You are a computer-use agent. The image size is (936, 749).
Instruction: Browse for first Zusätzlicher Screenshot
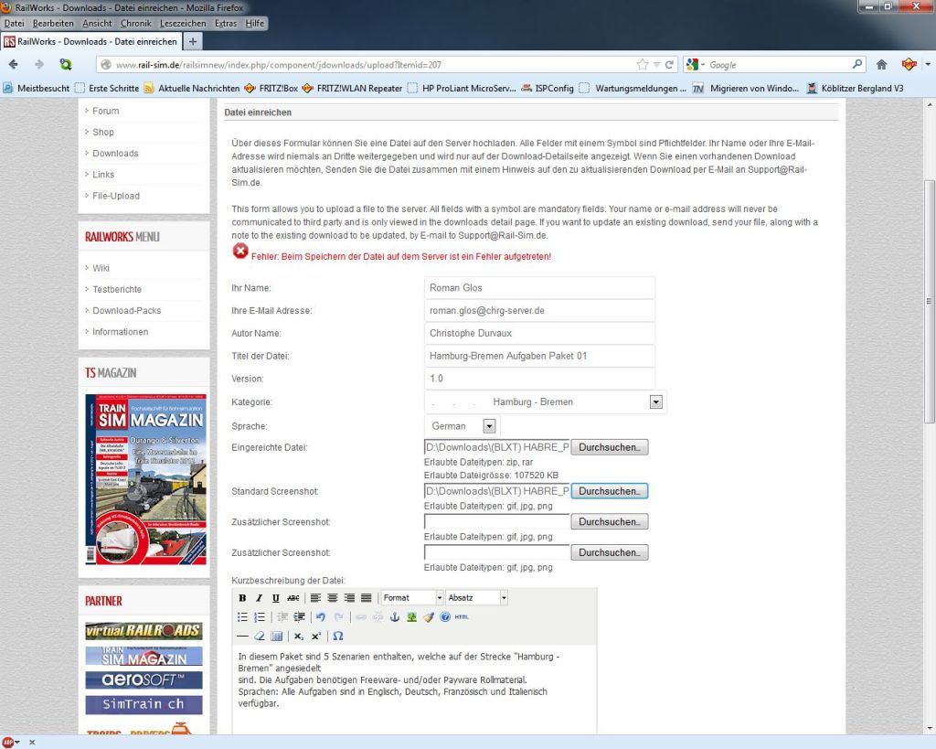tap(610, 522)
